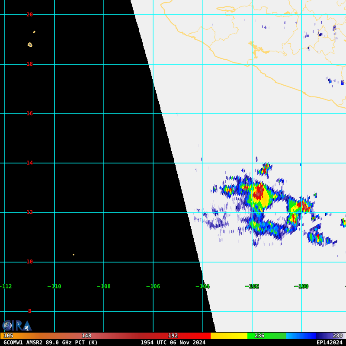Click the latitude label 14
Image resolution: width=346 pixels, height=346 pixels.
click(29, 163)
